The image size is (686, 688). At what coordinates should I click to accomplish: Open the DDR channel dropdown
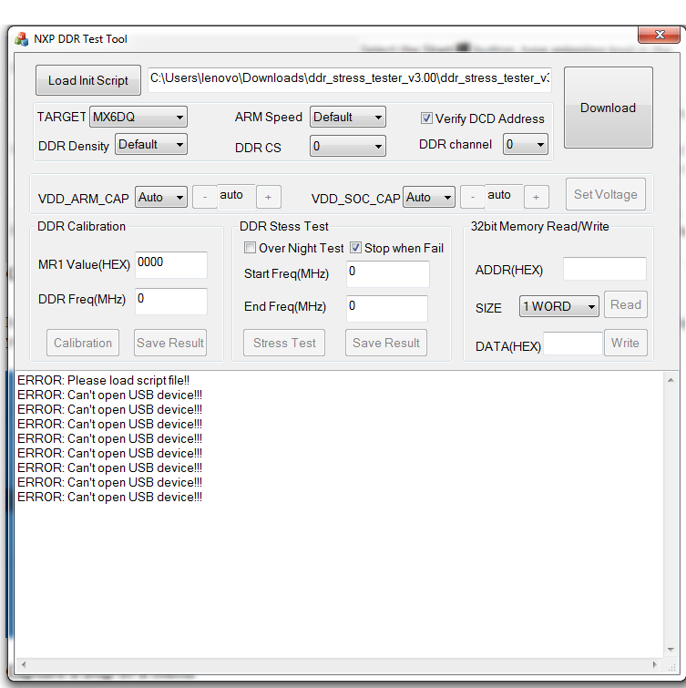pyautogui.click(x=526, y=144)
